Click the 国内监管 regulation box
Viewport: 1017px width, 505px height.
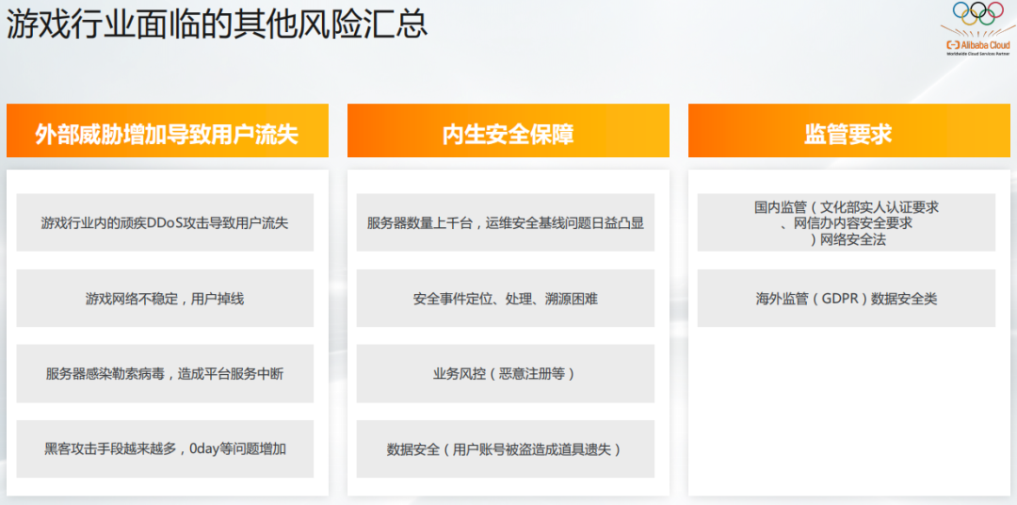tap(846, 223)
